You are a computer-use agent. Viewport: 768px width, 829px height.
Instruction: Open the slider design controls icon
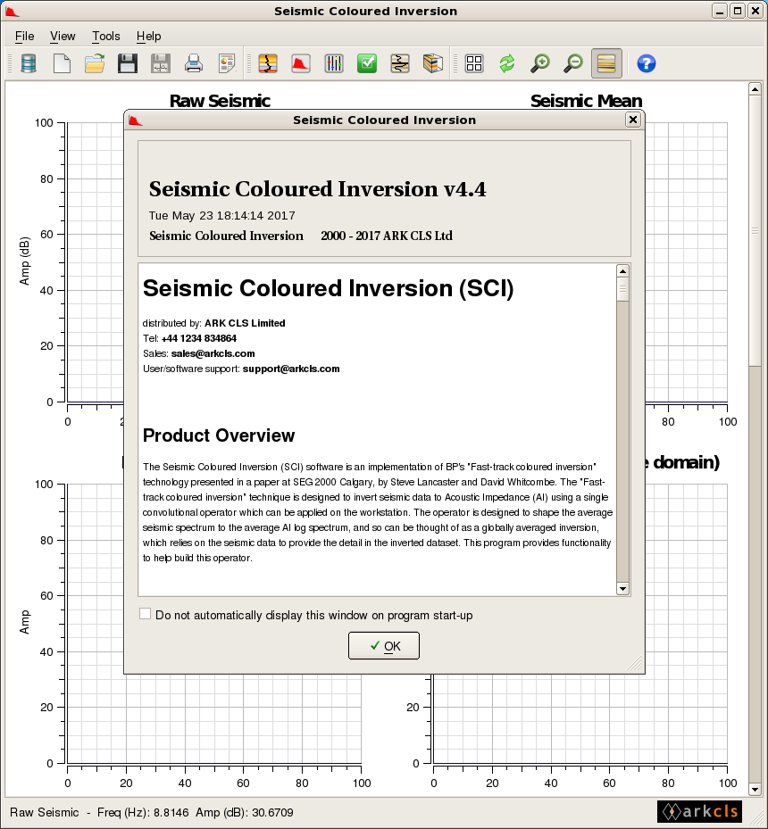(x=334, y=63)
